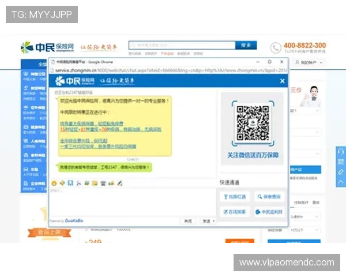Click second hot-search link under the search box

(151, 54)
